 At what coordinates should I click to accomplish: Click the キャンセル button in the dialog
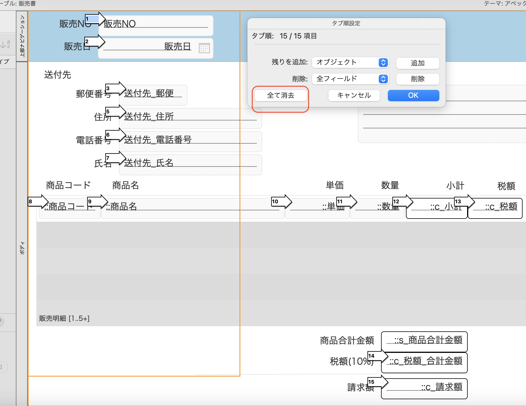pos(354,95)
